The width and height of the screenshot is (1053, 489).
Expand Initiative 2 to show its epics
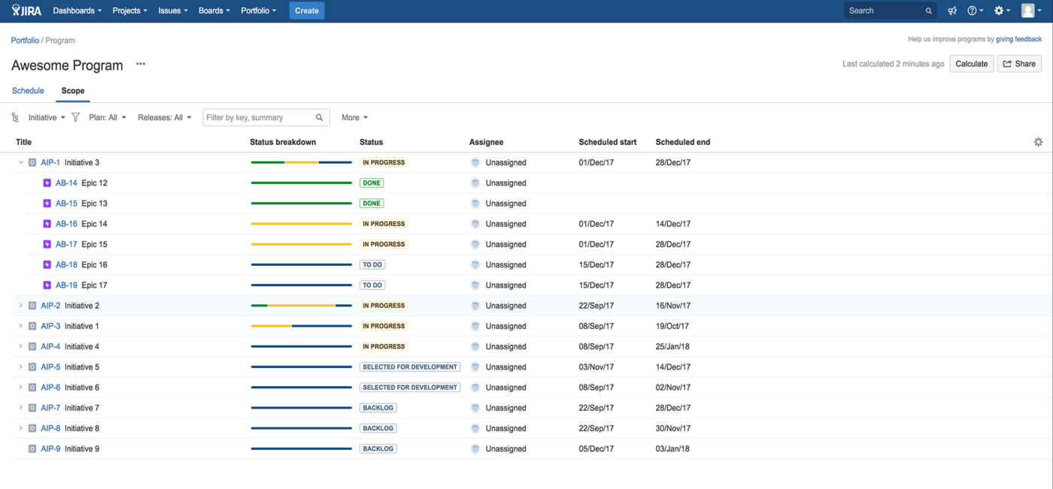(20, 305)
